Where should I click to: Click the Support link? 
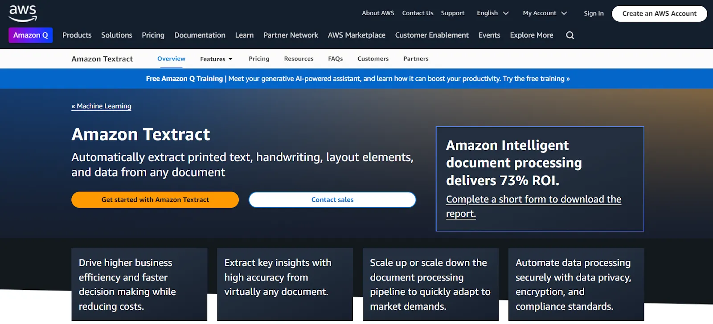point(453,13)
